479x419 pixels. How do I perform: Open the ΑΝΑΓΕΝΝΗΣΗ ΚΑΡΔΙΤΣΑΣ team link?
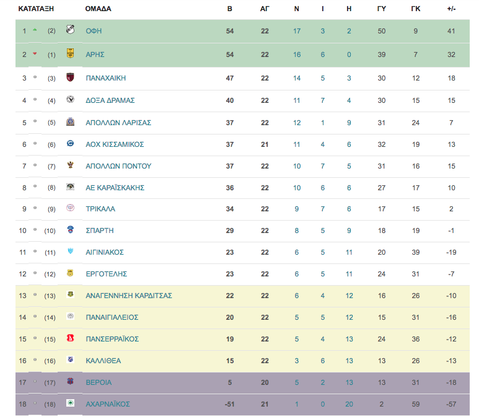click(x=129, y=296)
